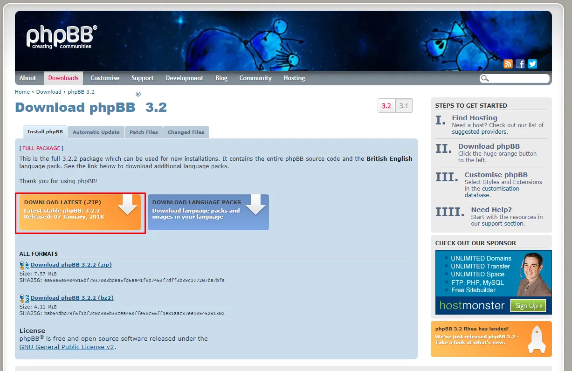Screen dimensions: 572x371
Task: Open the Downloads menu
Action: pyautogui.click(x=63, y=78)
